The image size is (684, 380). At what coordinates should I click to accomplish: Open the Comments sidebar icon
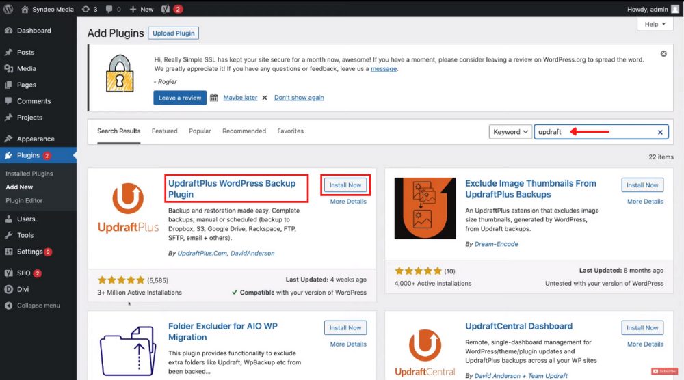pos(8,101)
